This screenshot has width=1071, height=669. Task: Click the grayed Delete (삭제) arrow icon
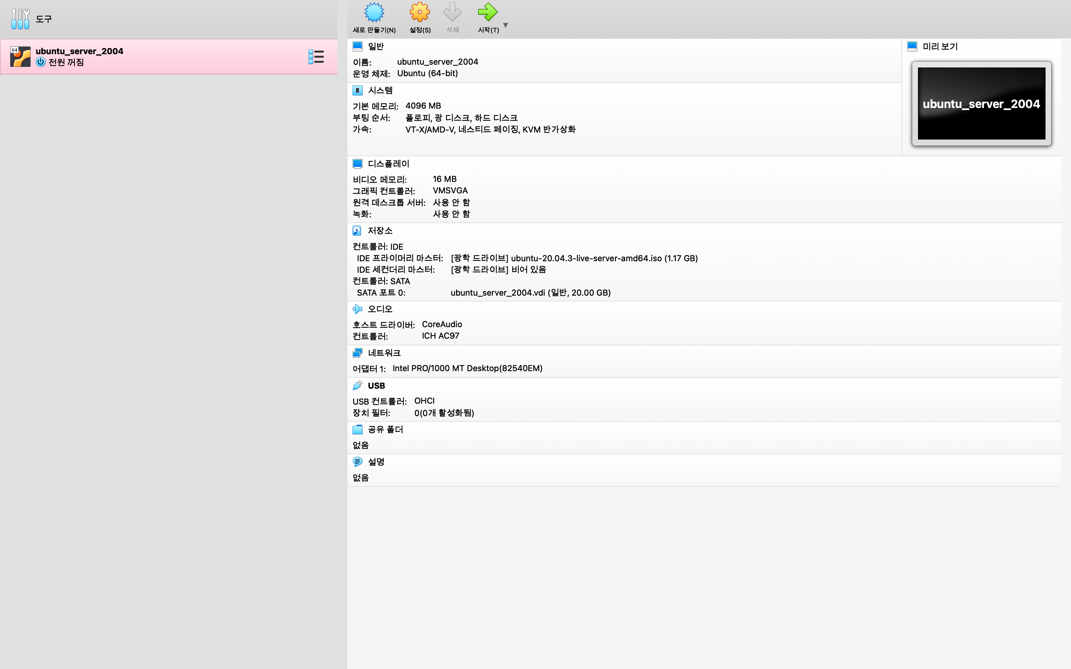pos(452,12)
